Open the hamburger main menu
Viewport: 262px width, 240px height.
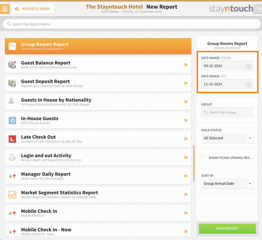5,9
